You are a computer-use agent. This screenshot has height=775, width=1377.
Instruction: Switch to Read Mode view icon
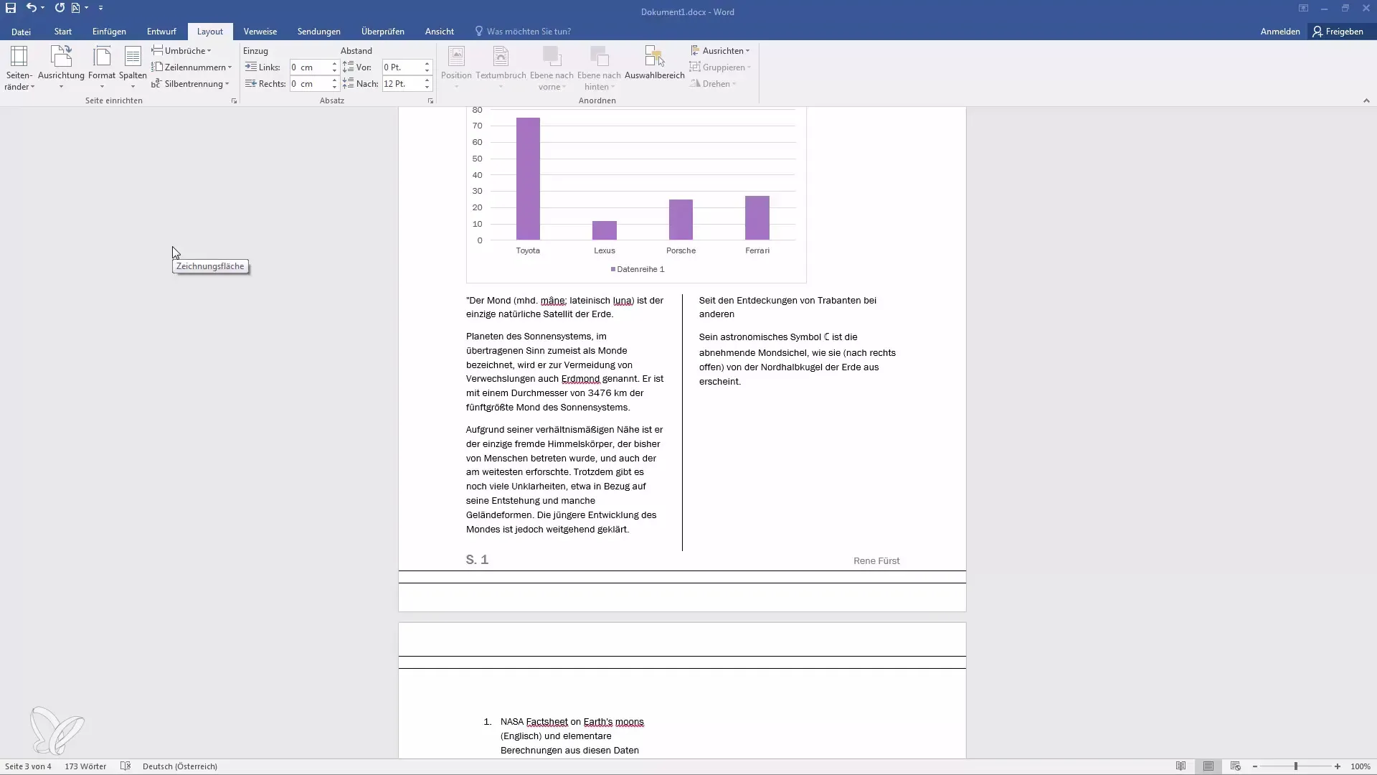[x=1180, y=766]
